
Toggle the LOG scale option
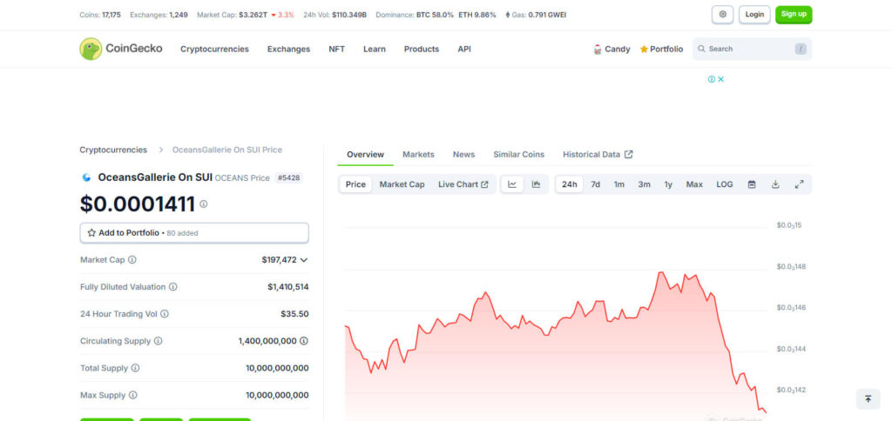click(724, 184)
